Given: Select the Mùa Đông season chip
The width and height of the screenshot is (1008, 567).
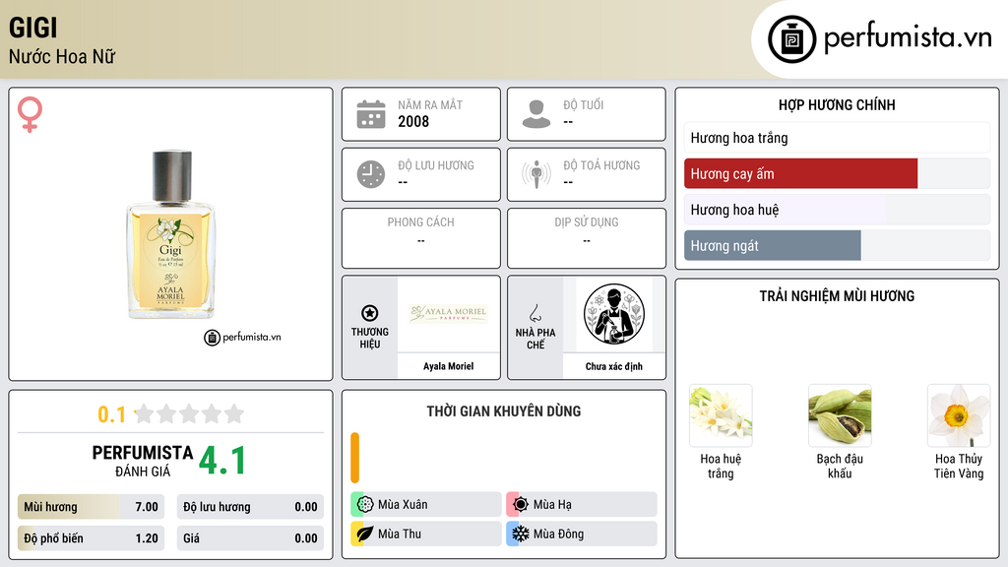Looking at the screenshot, I should click(x=582, y=534).
